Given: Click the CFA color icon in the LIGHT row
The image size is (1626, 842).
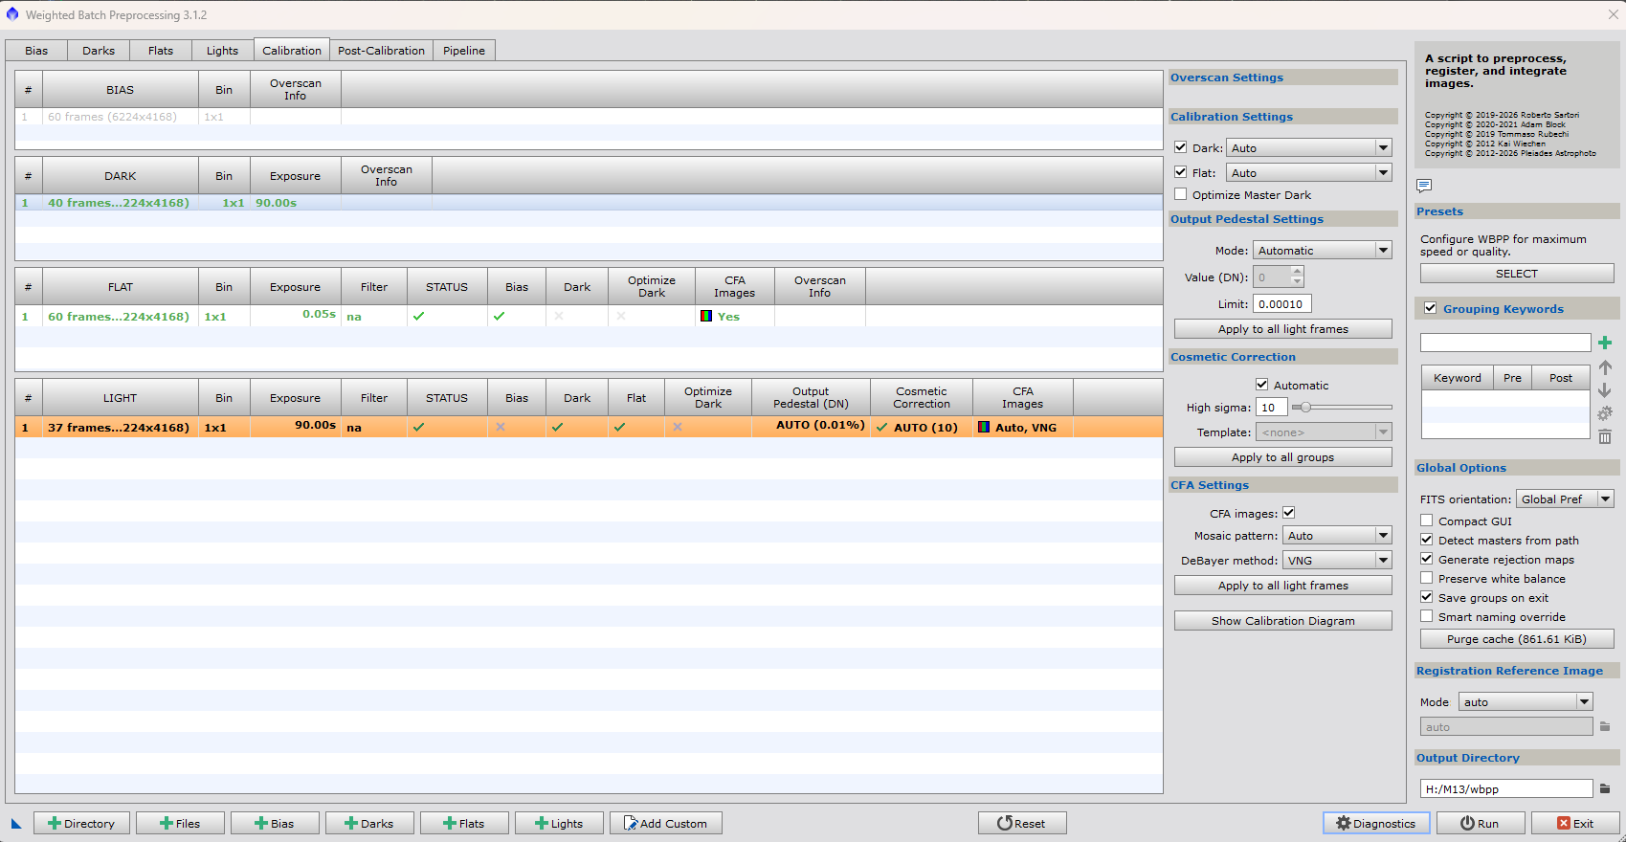Looking at the screenshot, I should [984, 428].
